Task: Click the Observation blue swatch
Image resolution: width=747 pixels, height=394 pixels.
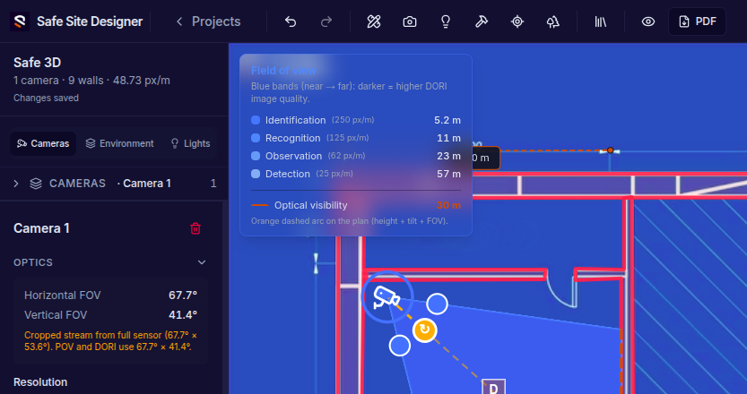Action: coord(256,156)
